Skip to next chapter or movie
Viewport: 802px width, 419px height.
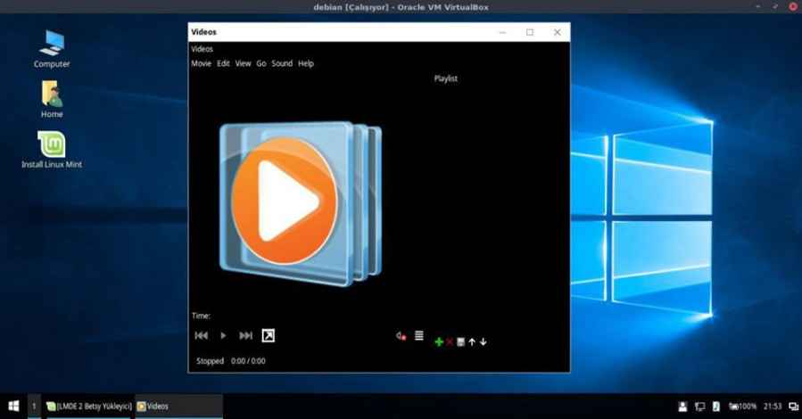click(x=245, y=335)
